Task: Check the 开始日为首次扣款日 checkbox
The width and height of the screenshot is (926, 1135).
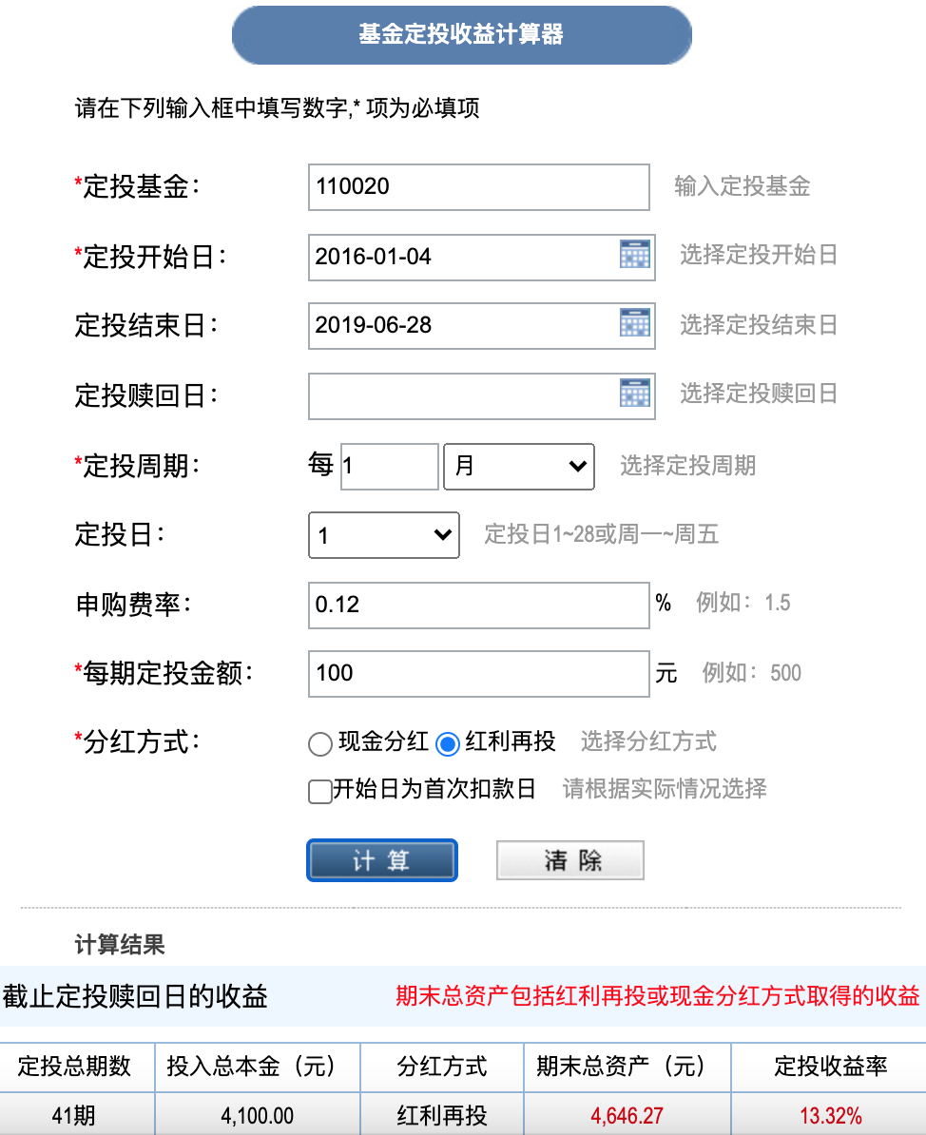Action: click(320, 791)
